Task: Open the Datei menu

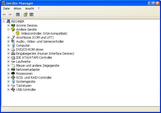Action: (7, 9)
